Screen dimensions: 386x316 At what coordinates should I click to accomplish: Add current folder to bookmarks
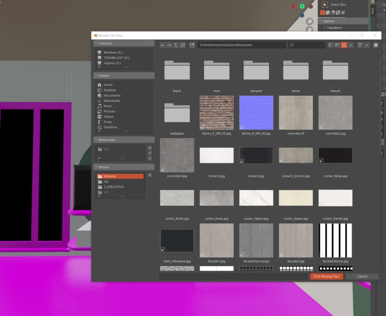150,148
